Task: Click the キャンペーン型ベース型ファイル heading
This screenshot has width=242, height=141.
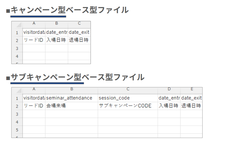Action: [69, 10]
